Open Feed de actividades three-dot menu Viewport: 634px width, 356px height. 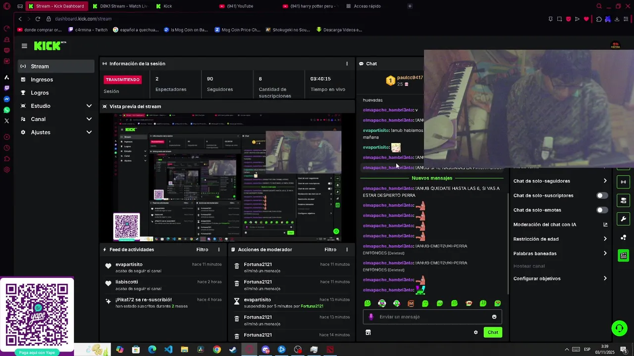219,250
